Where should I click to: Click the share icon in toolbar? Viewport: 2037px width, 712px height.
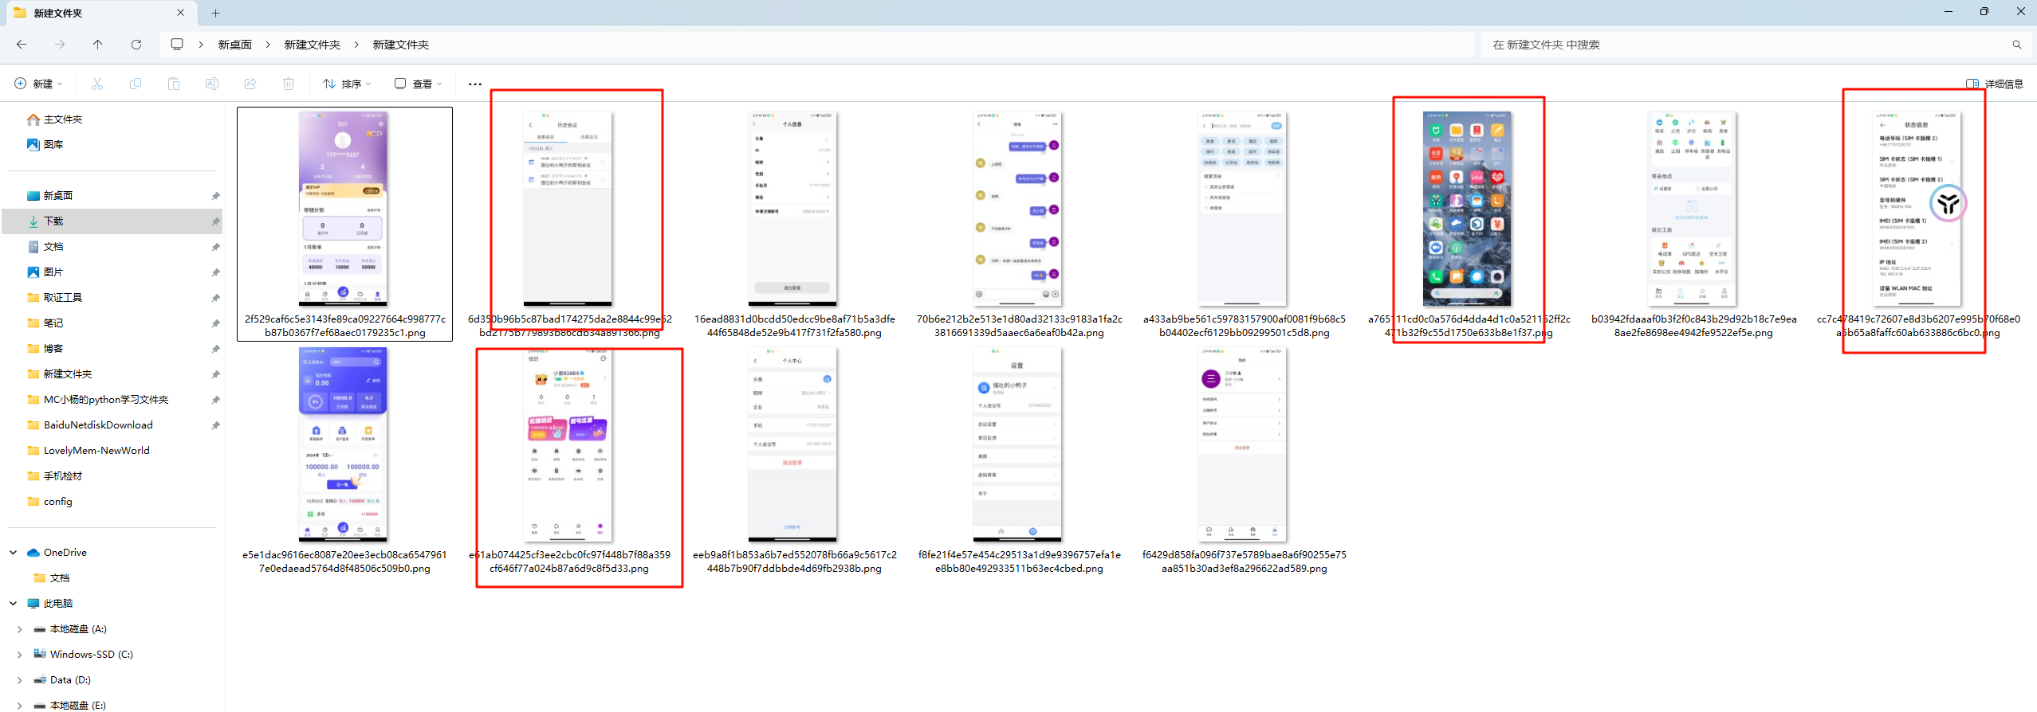[250, 84]
